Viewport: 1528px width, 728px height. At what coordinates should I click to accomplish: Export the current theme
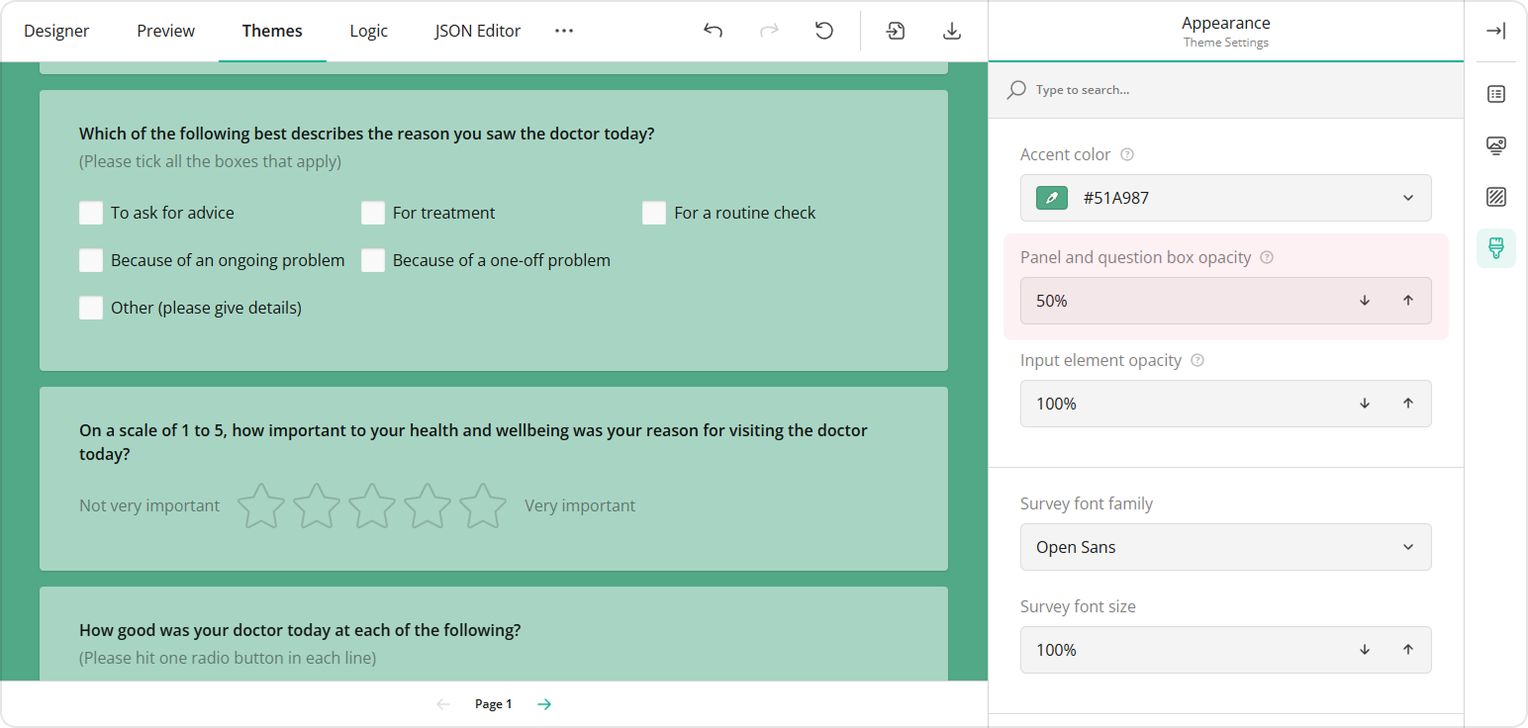[951, 31]
